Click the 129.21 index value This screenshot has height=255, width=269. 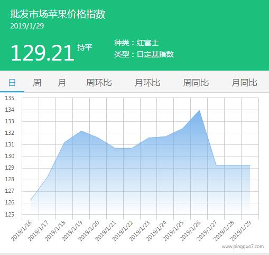point(42,53)
